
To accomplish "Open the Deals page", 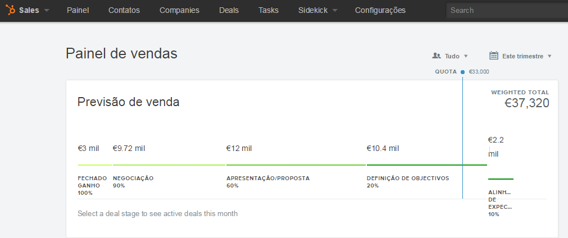I will [x=229, y=10].
